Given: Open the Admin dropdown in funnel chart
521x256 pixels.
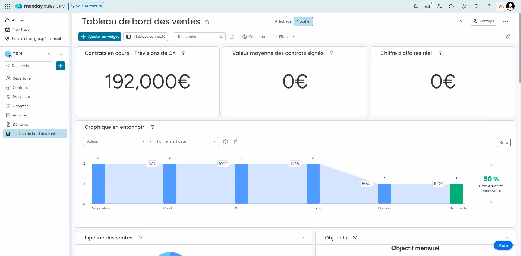Looking at the screenshot, I should coord(115,141).
